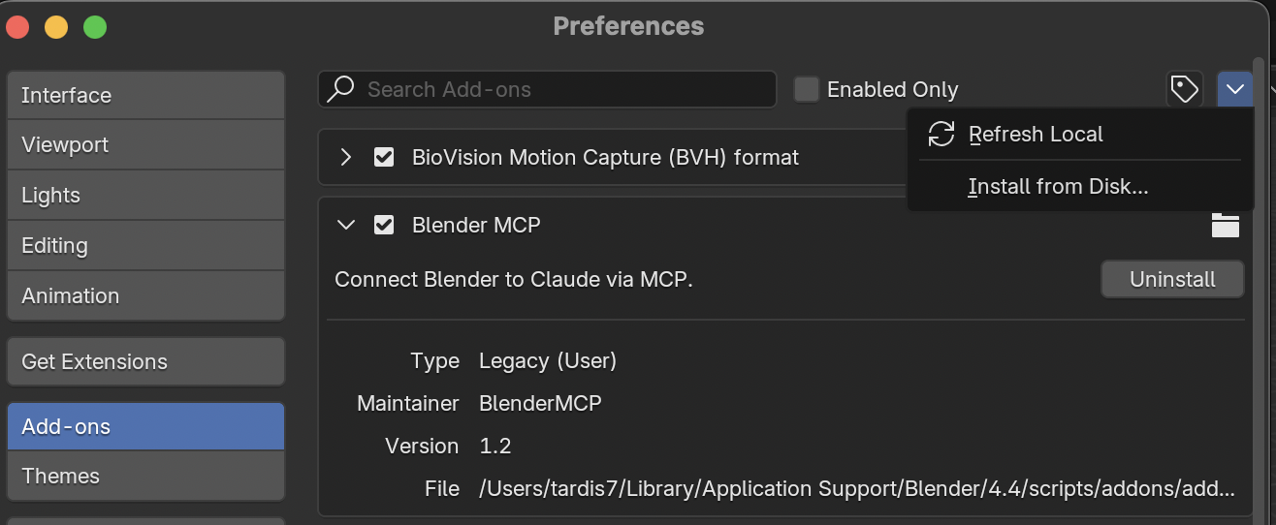Collapse the Blender MCP add-on panel
Screen dimensions: 1276x525
click(x=346, y=225)
